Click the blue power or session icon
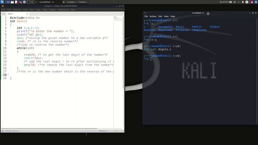Viewport: 258px width, 145px height. tap(256, 2)
